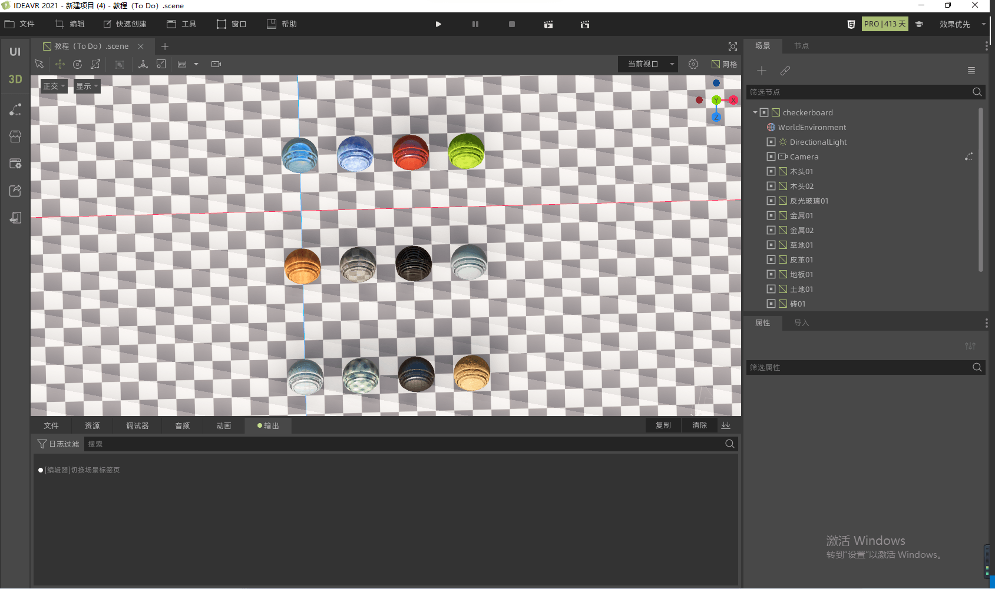The width and height of the screenshot is (995, 589).
Task: Click the pivot axis tool icon
Action: (x=143, y=64)
